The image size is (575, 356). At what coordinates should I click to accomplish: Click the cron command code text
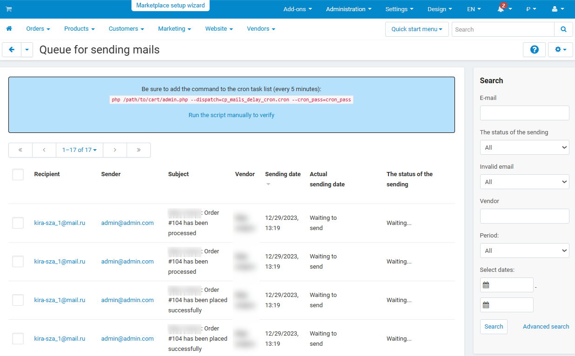[231, 100]
